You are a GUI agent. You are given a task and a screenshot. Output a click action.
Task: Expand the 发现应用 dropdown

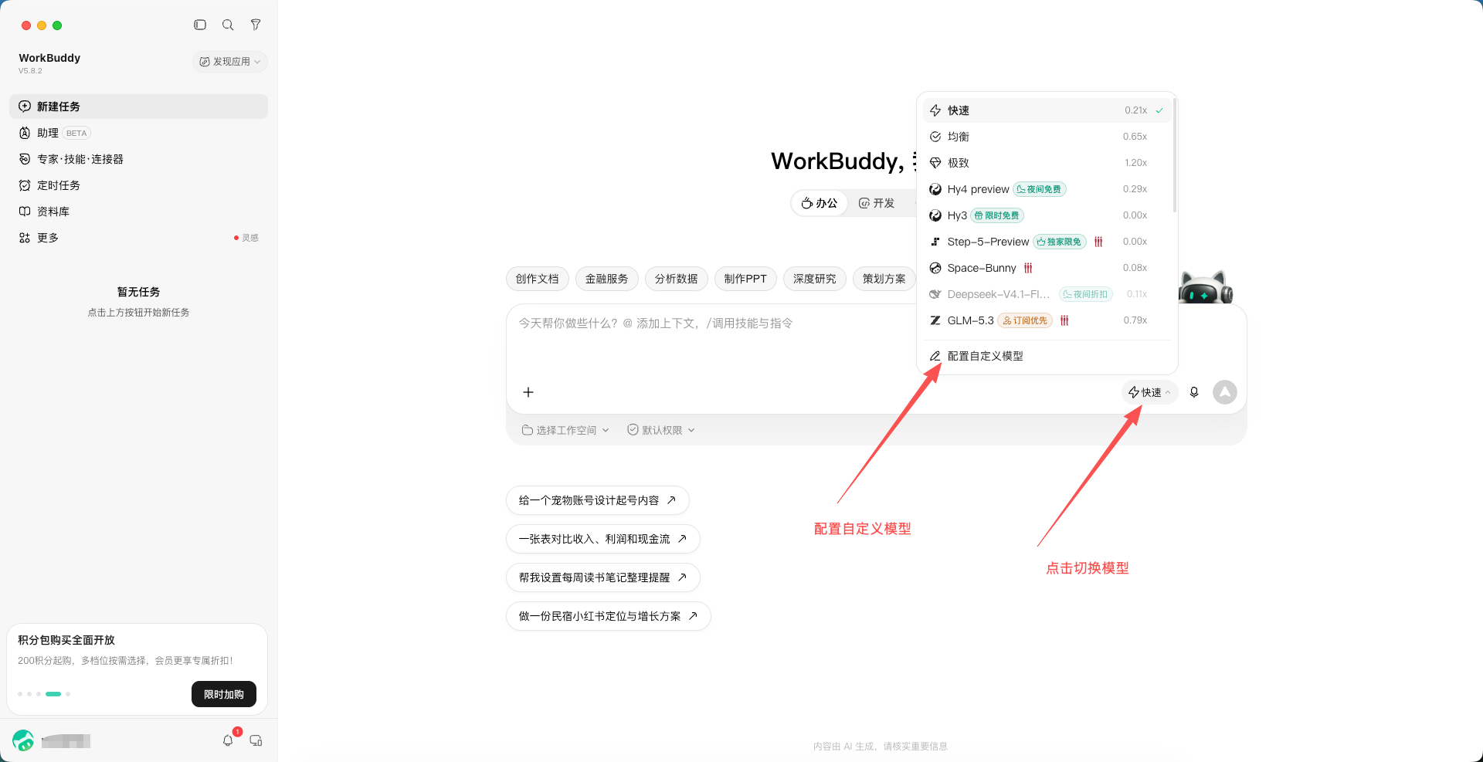tap(230, 62)
